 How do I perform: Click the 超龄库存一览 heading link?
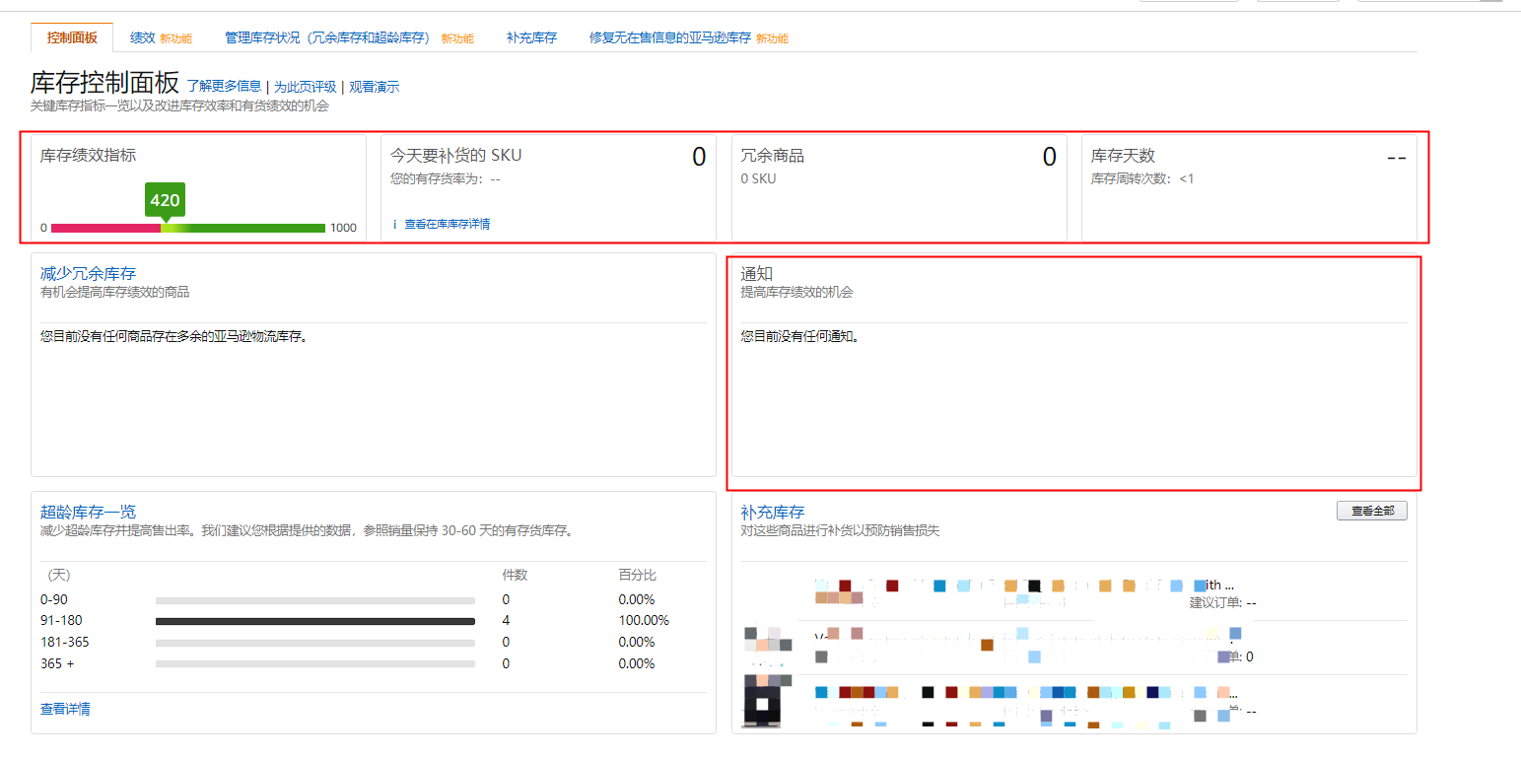[x=88, y=512]
